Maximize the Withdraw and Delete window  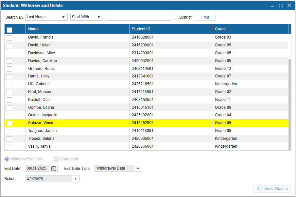coord(281,6)
